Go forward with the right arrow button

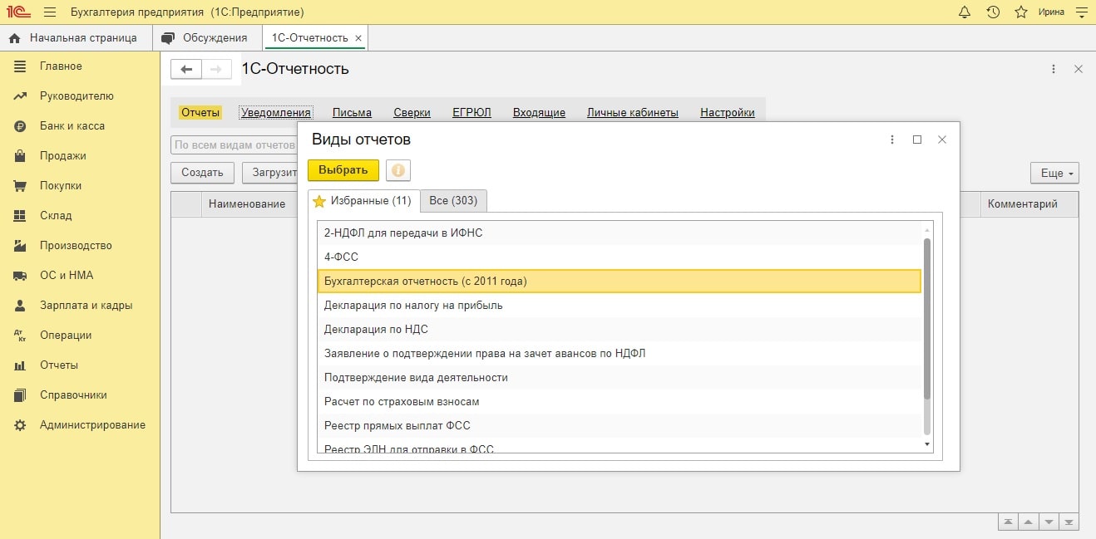[x=216, y=70]
